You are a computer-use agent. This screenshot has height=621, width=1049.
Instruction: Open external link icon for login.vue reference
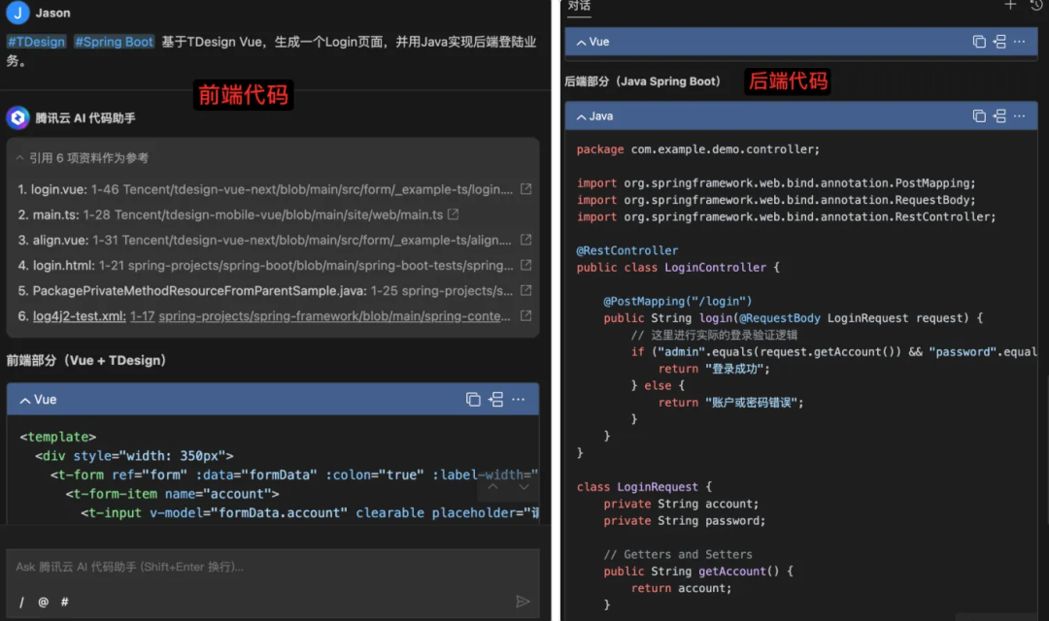[x=525, y=189]
